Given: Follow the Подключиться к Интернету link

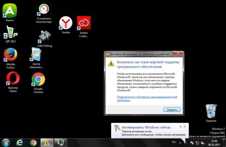Looking at the screenshot, I should click(147, 99).
